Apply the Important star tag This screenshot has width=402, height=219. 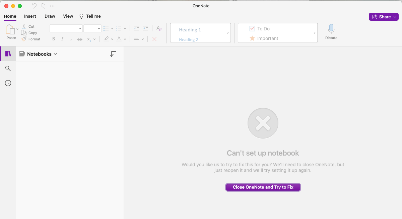(x=264, y=38)
